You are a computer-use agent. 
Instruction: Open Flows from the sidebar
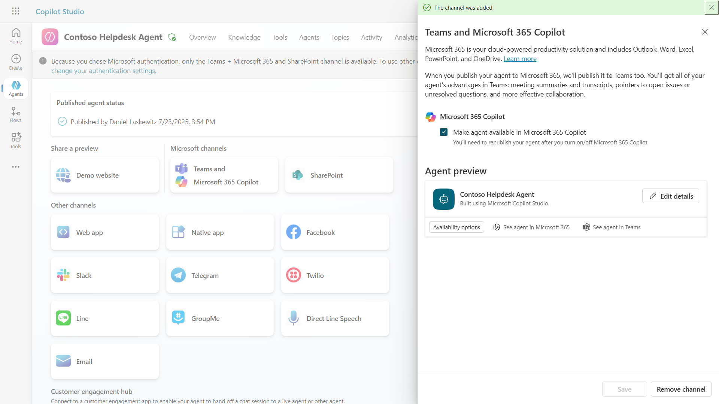coord(16,114)
